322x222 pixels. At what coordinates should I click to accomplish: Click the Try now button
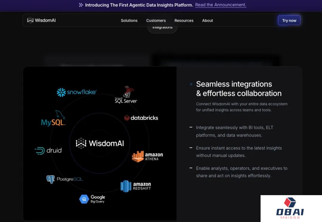289,20
